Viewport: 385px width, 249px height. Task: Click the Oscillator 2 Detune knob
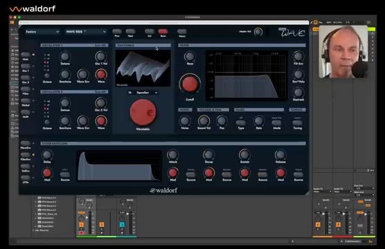click(65, 102)
